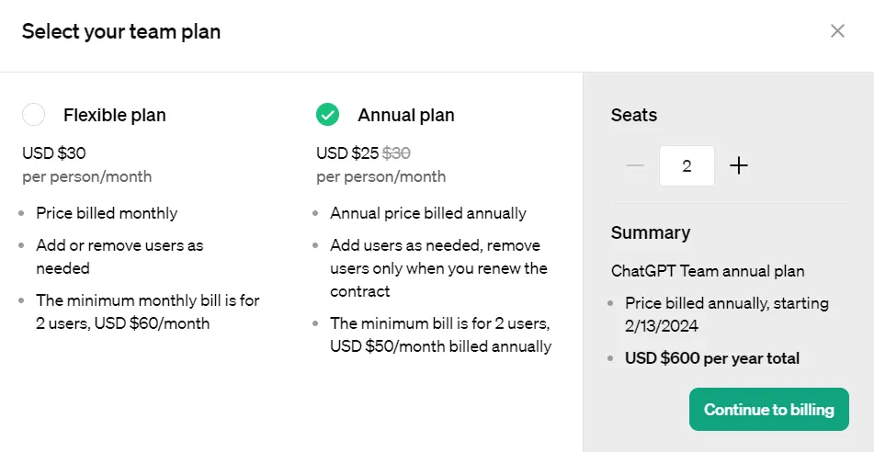Click "ChatGPT Team annual plan" summary text
This screenshot has width=874, height=452.
[708, 271]
